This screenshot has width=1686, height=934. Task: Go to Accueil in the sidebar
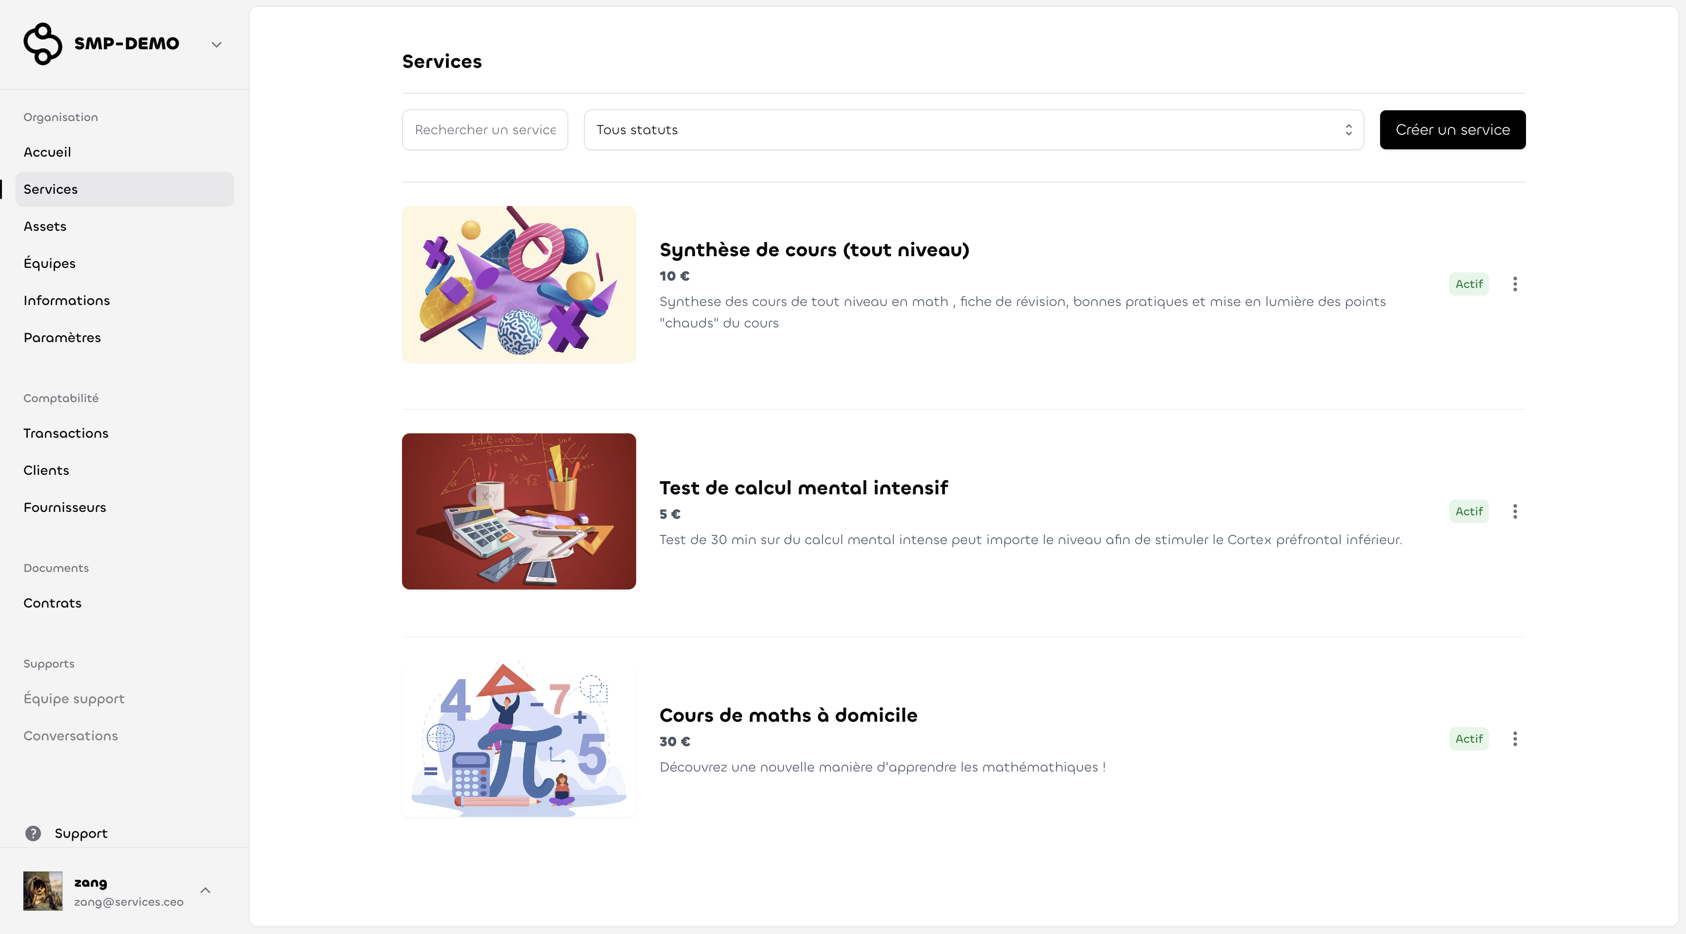[x=47, y=152]
